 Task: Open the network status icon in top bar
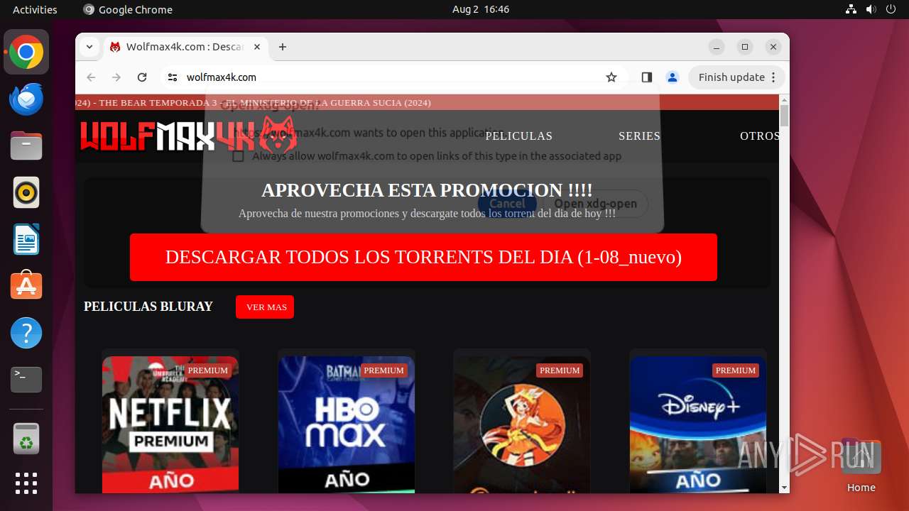click(x=851, y=9)
